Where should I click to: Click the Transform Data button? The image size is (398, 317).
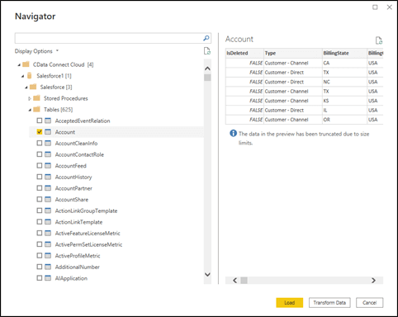click(x=329, y=303)
